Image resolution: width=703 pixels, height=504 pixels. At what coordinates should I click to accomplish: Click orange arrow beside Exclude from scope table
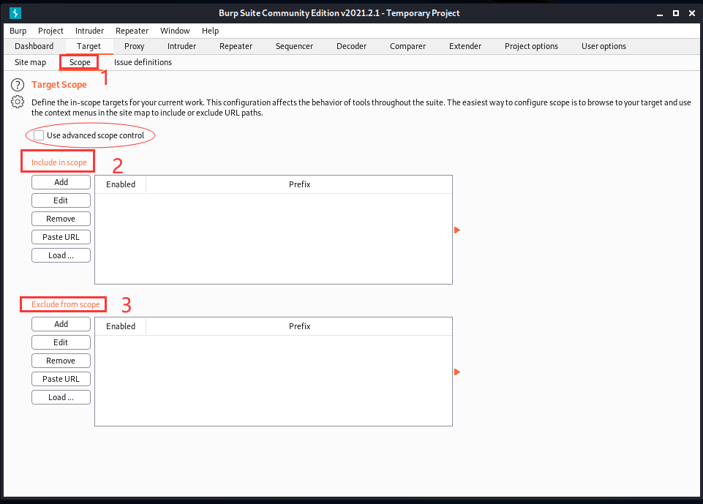click(x=457, y=372)
